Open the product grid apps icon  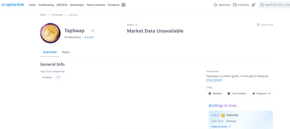click(123, 5)
